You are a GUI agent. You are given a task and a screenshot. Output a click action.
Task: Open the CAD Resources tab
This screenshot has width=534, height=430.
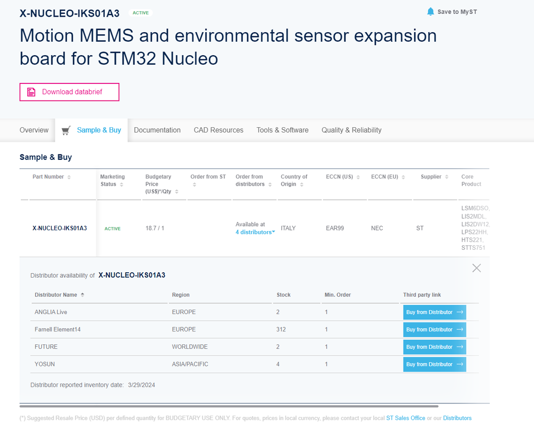(x=219, y=130)
